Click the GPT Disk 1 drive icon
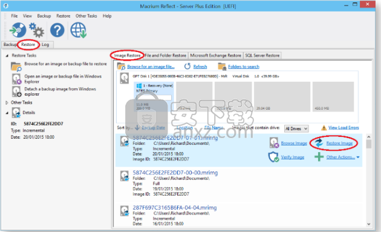Screen dimensions: 381x232 pos(125,78)
